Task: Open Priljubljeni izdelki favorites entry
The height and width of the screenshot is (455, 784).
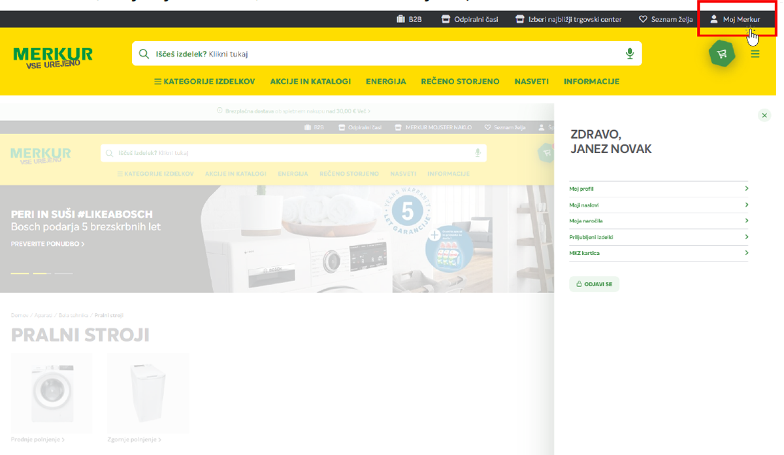Action: (x=658, y=237)
